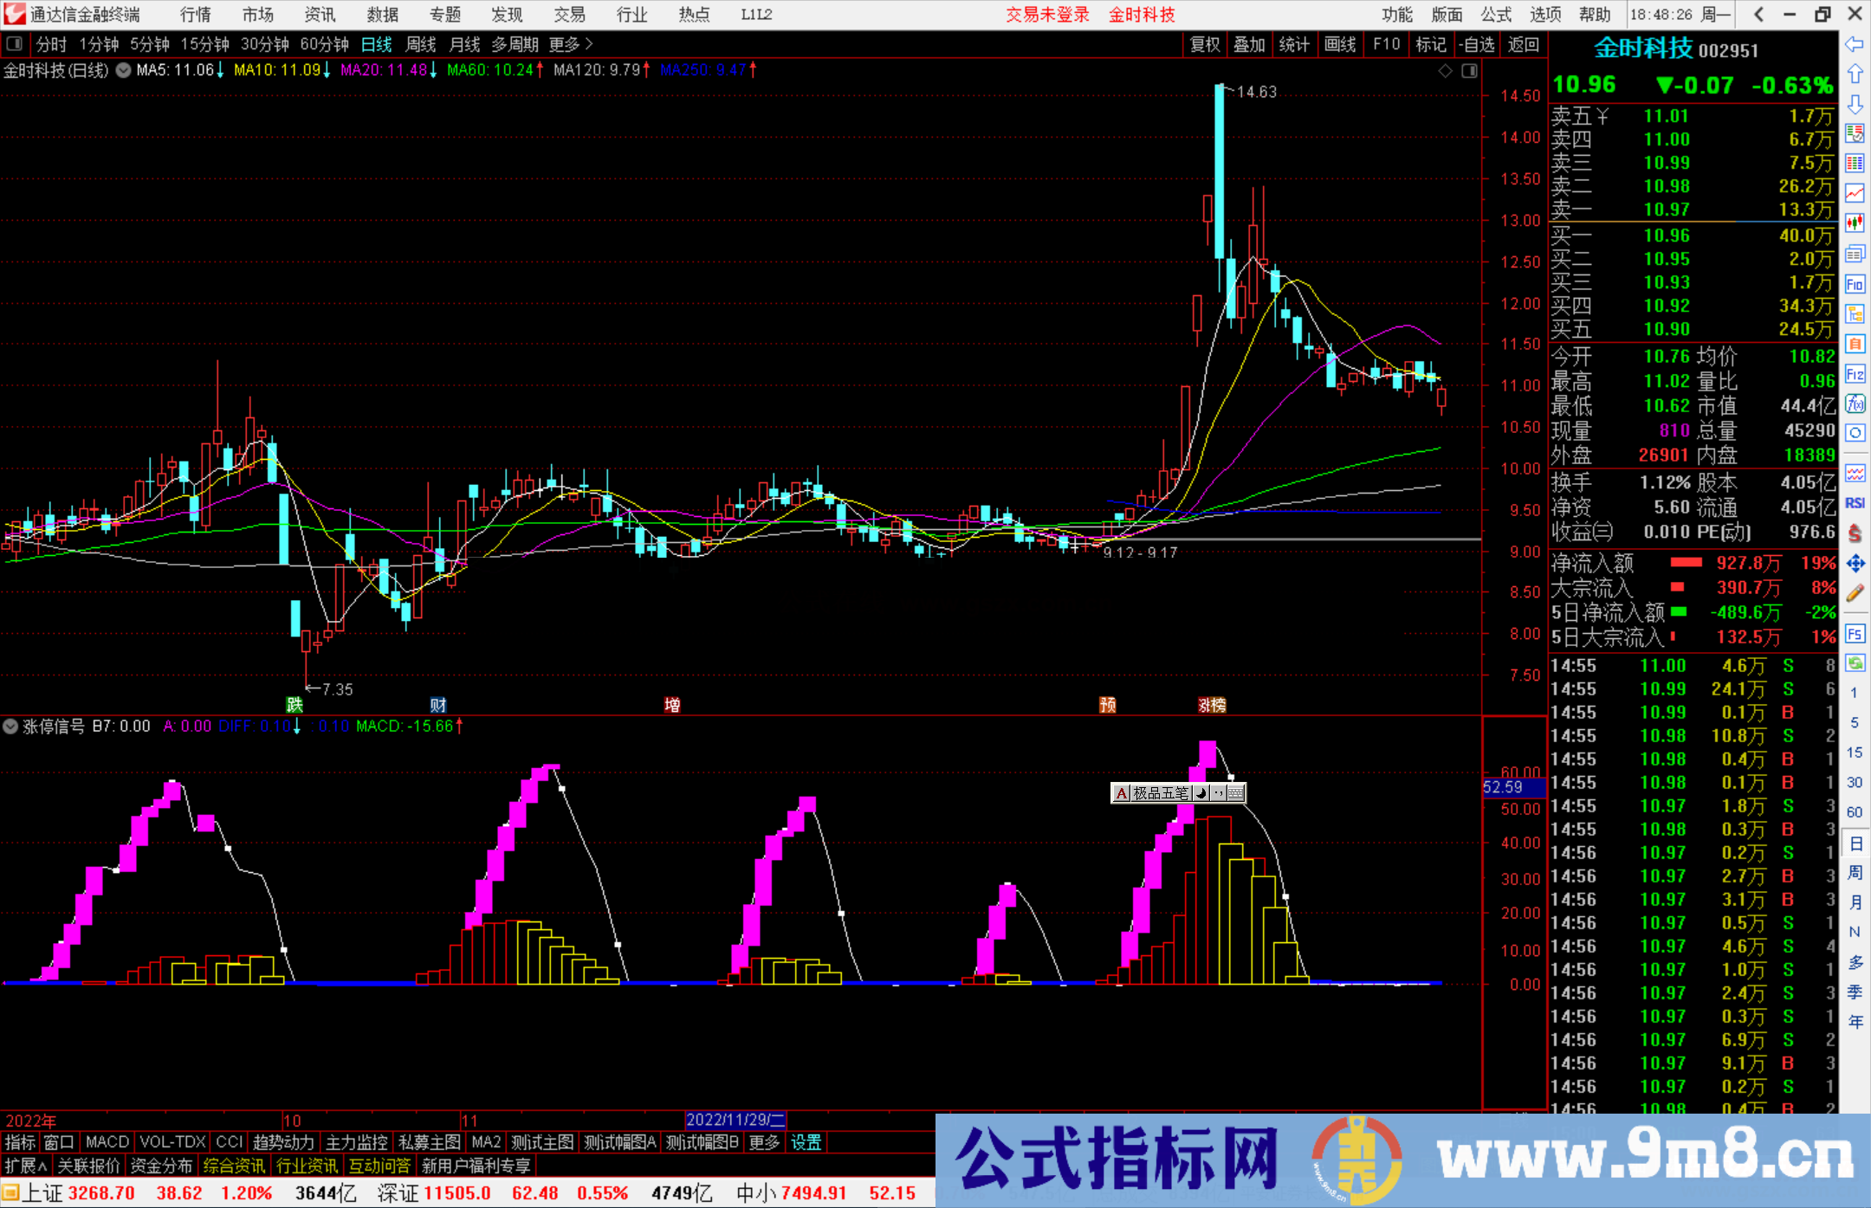Switch to the MACD indicator tab at the bottom
Viewport: 1871px width, 1208px height.
[x=107, y=1142]
